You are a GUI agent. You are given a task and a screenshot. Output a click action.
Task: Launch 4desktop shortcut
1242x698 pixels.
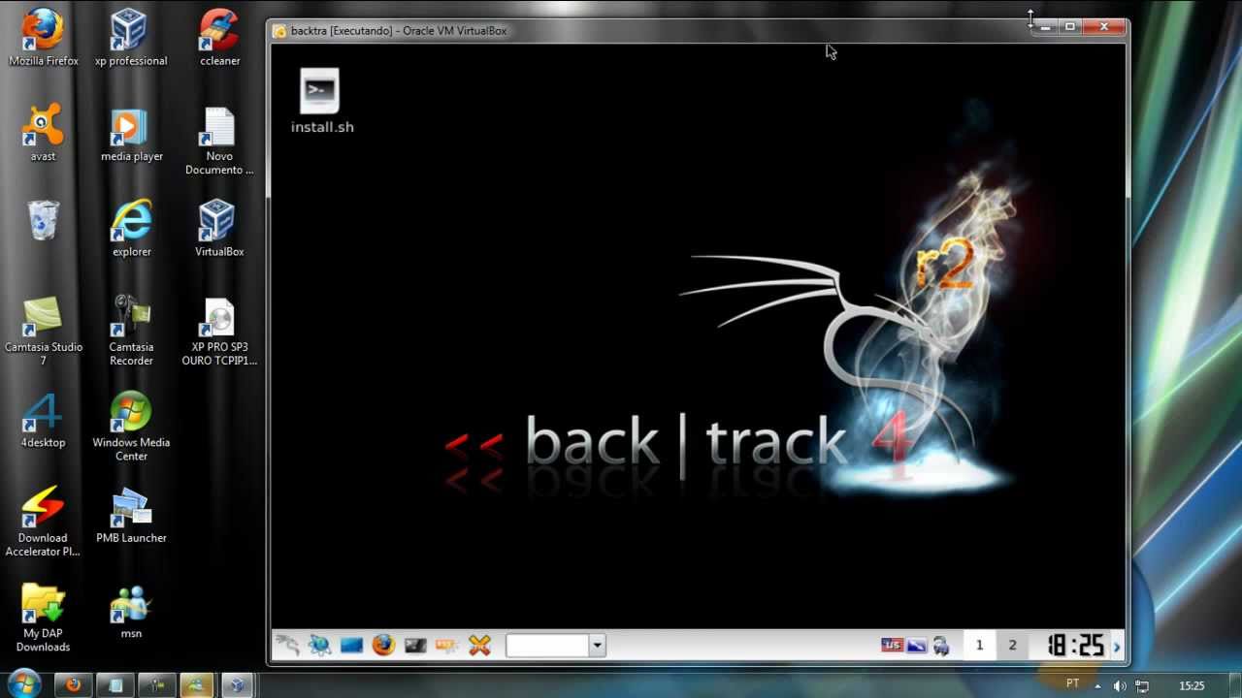44,420
